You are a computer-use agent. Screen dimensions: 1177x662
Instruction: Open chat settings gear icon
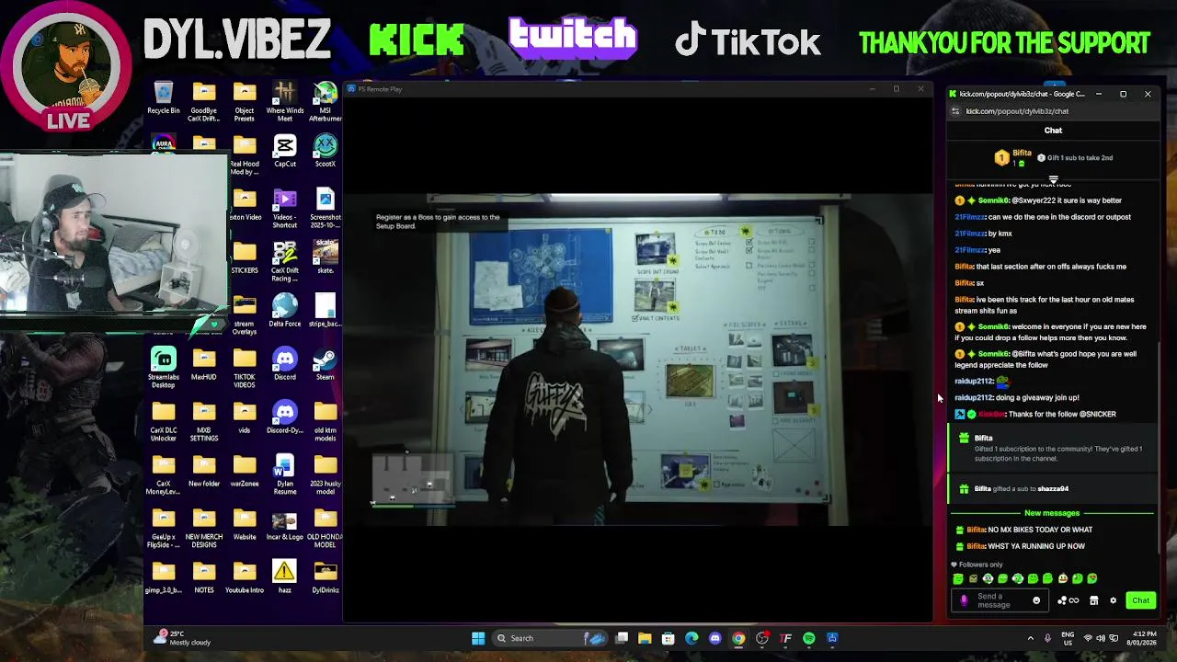(x=1113, y=600)
